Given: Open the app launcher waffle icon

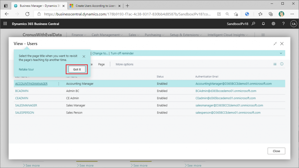Looking at the screenshot, I should (5, 24).
